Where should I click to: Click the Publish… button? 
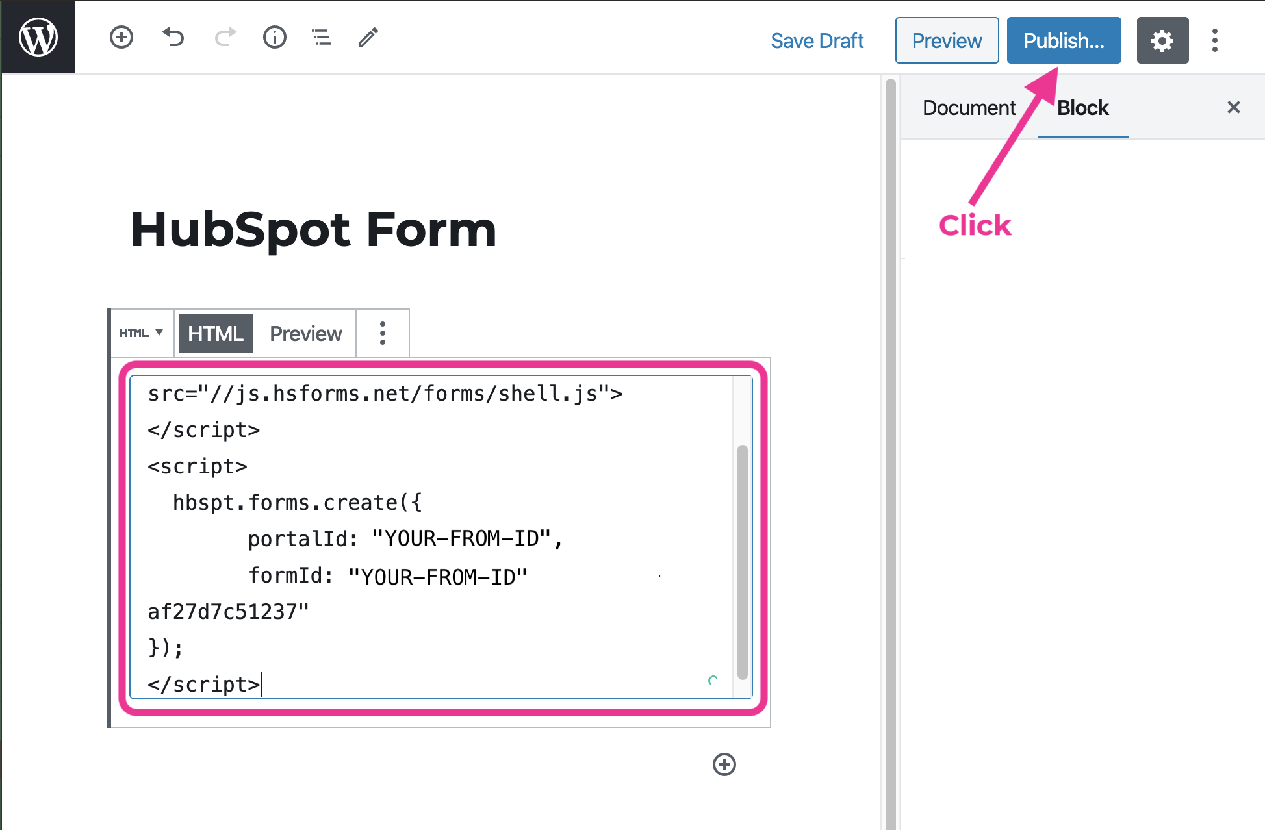point(1064,40)
